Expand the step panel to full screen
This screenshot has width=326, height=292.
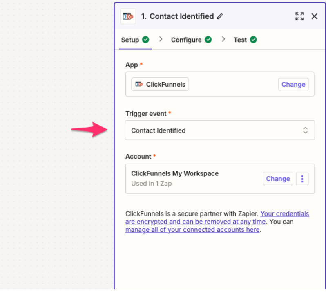coord(299,16)
